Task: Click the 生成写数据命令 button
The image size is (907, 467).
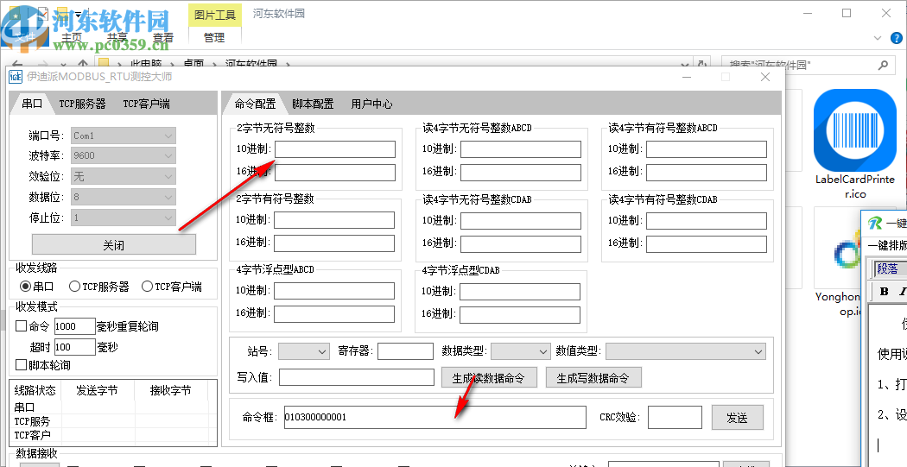Action: click(593, 378)
